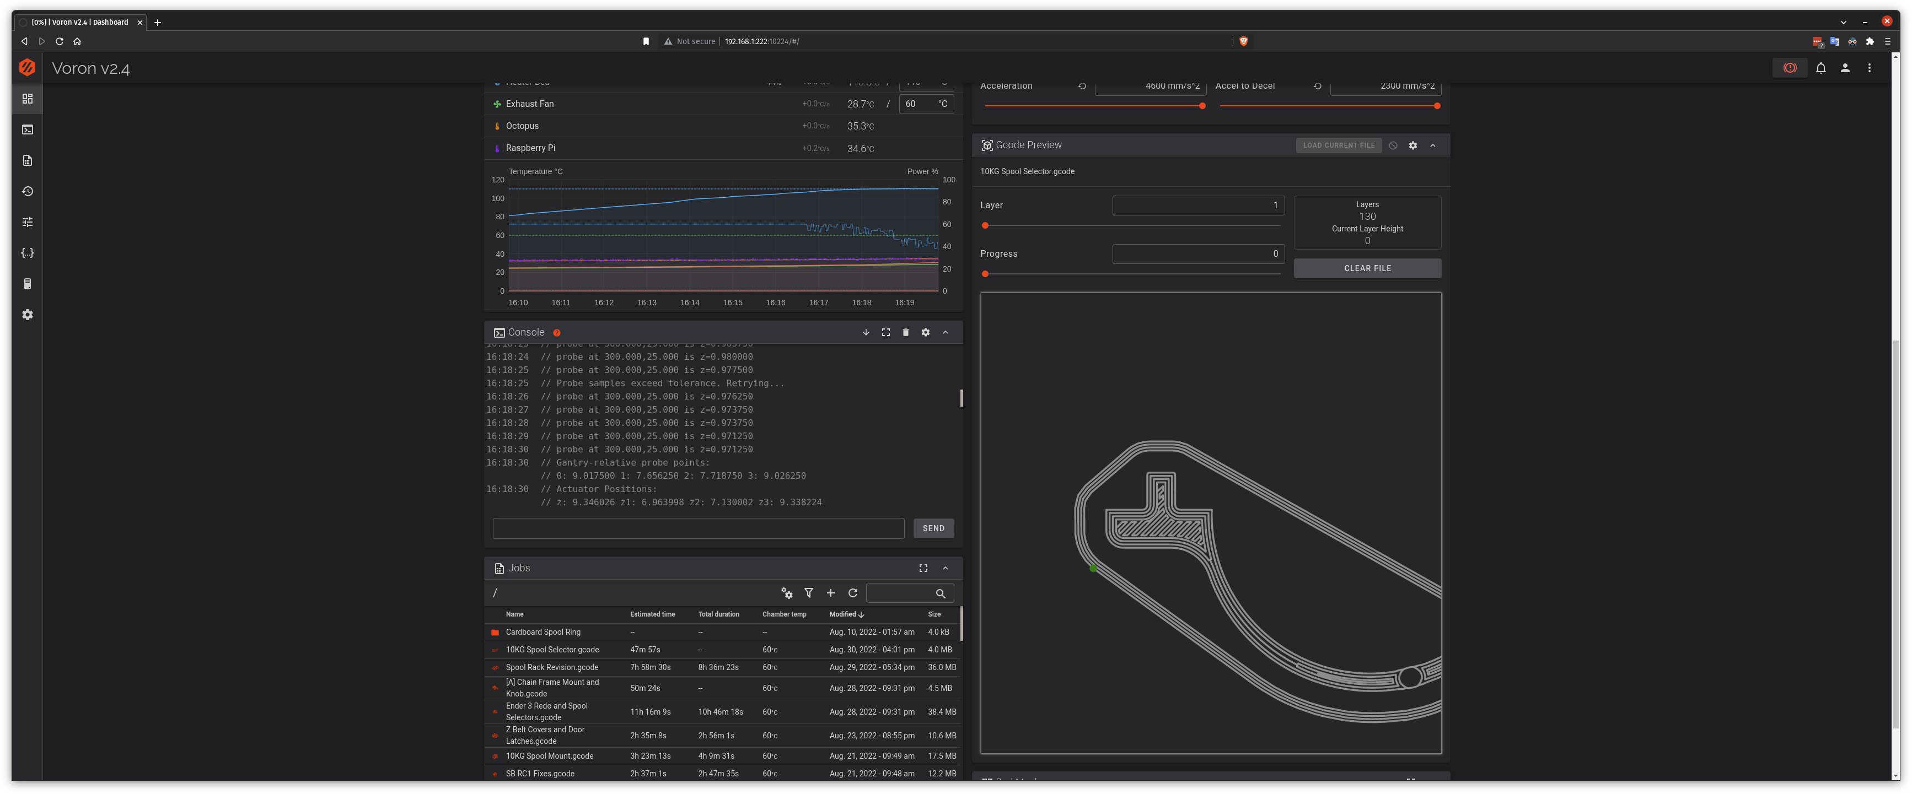Viewport: 1912px width, 794px height.
Task: Toggle scroll-to-bottom in the Console
Action: (x=866, y=332)
